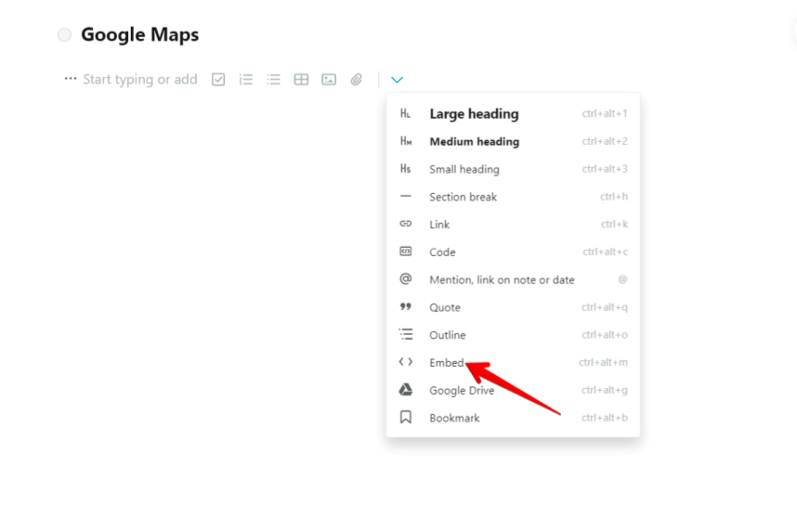This screenshot has width=797, height=505.
Task: Insert a bulleted list via toolbar icon
Action: (x=273, y=80)
